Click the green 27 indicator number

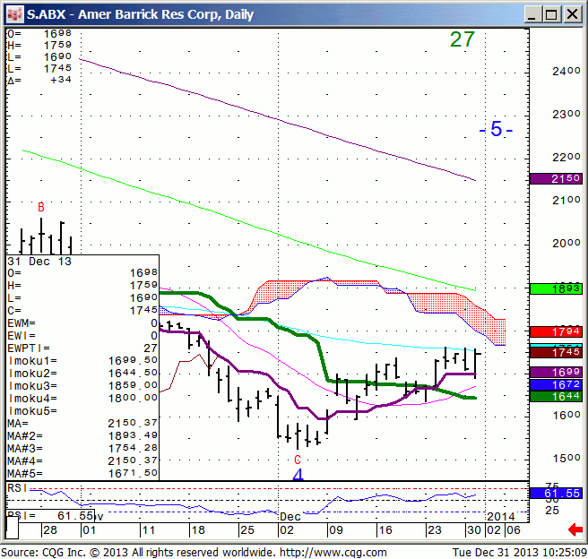click(462, 40)
